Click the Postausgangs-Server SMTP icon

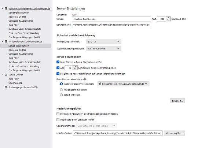[x=6, y=87]
